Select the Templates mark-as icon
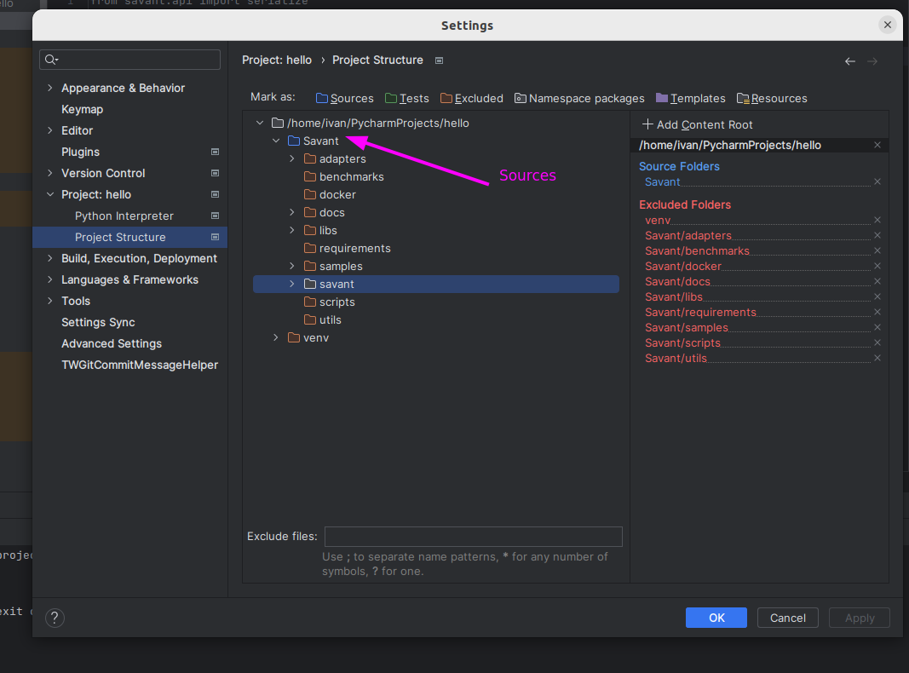The width and height of the screenshot is (909, 673). pyautogui.click(x=661, y=98)
